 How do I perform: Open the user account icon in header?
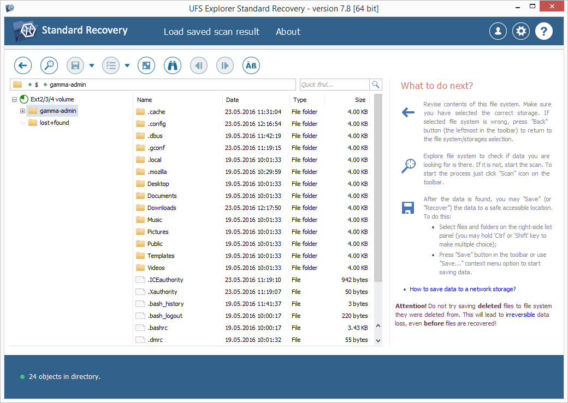coord(498,31)
